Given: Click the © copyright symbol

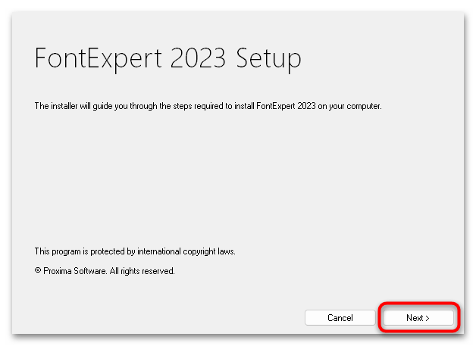Looking at the screenshot, I should pos(38,271).
